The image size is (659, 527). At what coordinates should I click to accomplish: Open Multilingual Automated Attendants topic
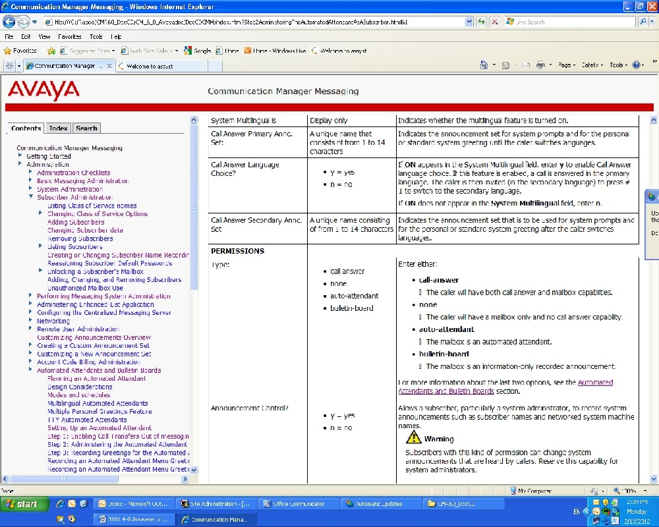click(x=98, y=403)
